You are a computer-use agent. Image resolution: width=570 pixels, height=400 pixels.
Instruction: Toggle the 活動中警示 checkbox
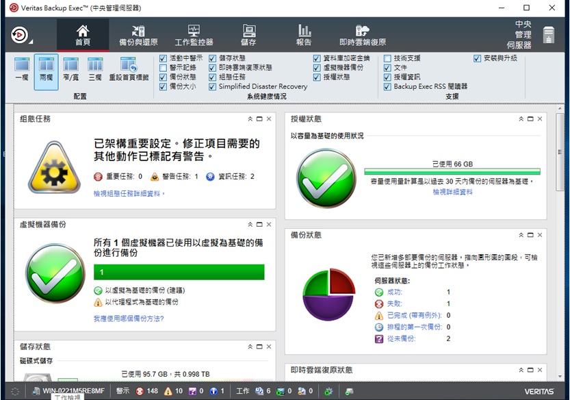pos(164,58)
